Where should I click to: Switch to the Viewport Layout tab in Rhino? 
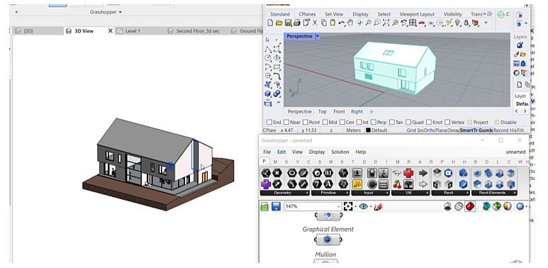[x=417, y=14]
